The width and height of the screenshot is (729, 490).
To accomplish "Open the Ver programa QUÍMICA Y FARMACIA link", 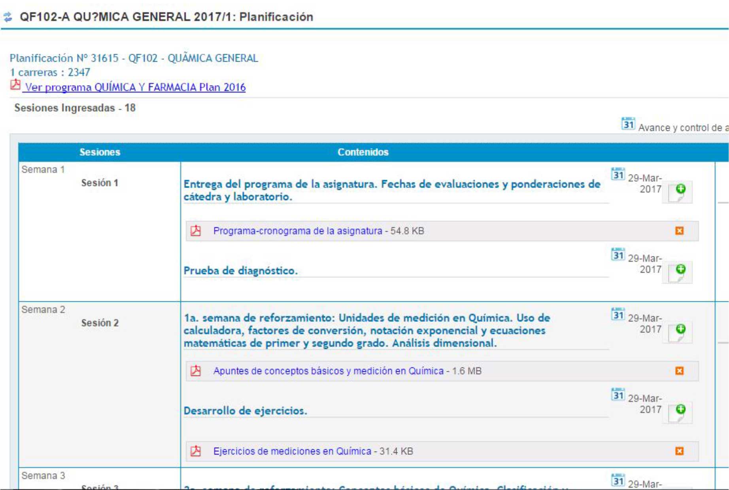I will (x=135, y=87).
